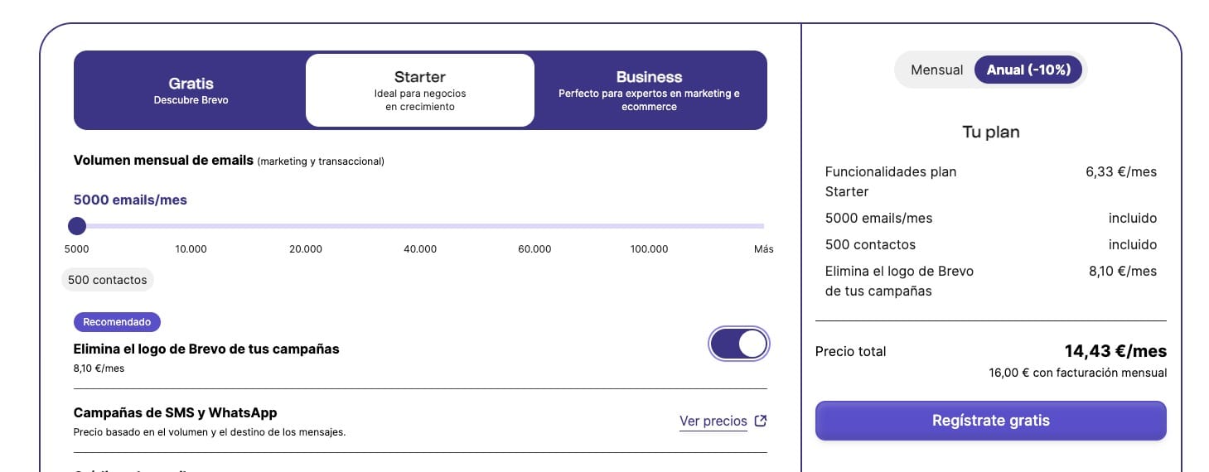This screenshot has height=472, width=1209.
Task: Set slider to 60.000 emails mark
Action: [534, 226]
